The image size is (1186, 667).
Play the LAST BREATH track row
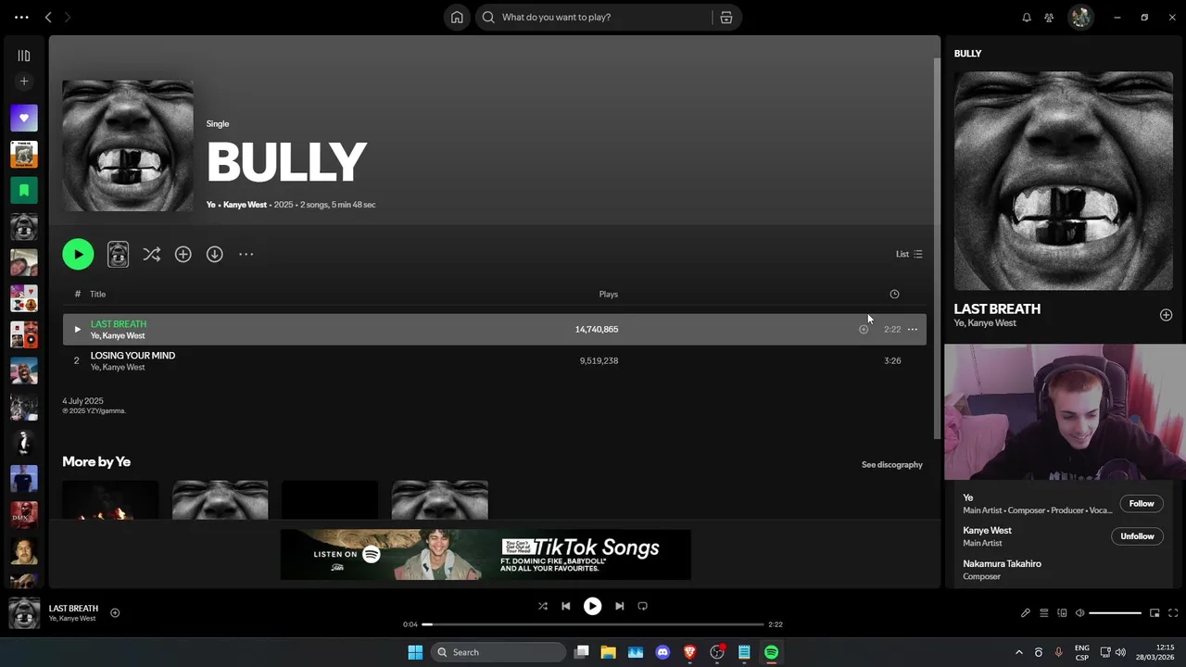[77, 329]
